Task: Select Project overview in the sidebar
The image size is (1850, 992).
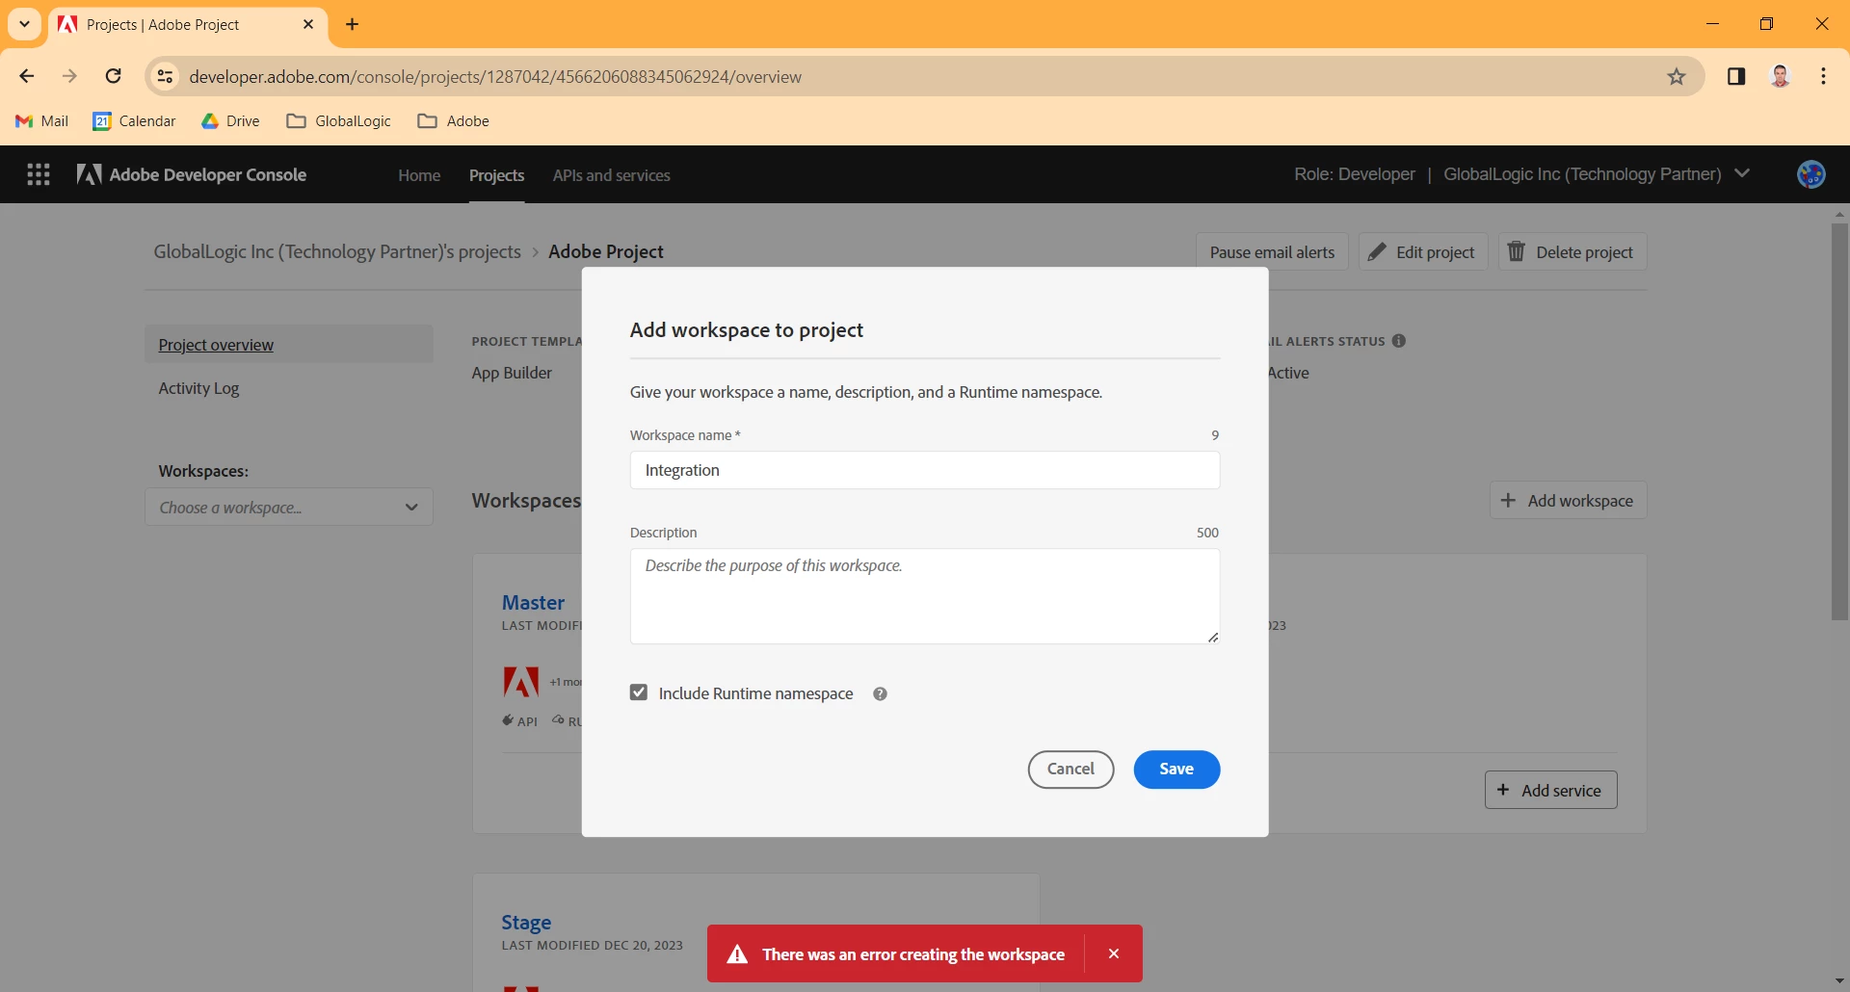Action: coord(289,345)
